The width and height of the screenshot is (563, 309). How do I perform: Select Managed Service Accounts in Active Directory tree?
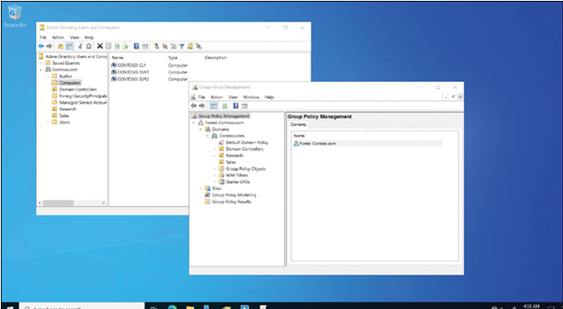(80, 103)
